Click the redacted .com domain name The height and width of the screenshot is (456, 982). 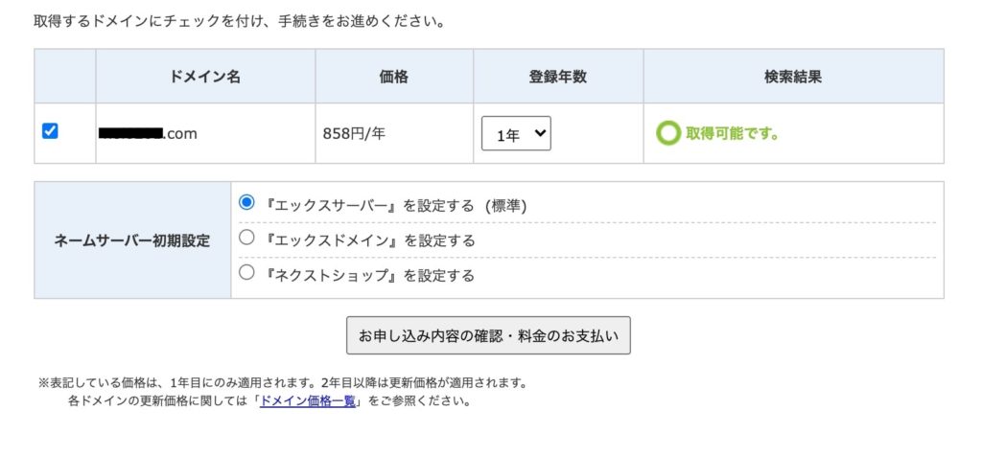tap(148, 134)
